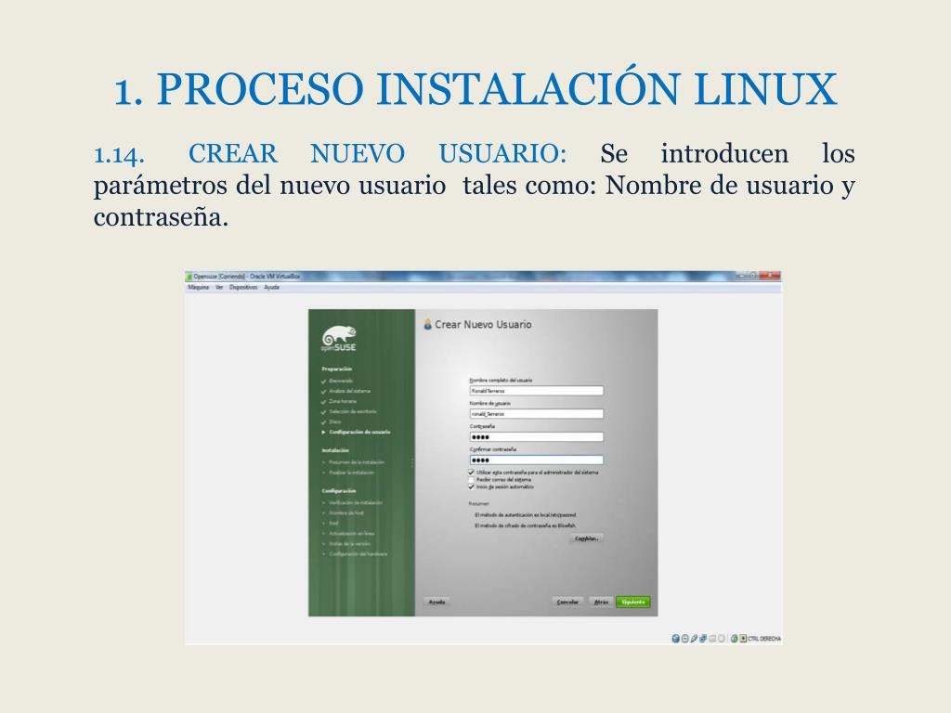951x713 pixels.
Task: Click the Crear Nuevo Usuario heading
Action: click(x=483, y=324)
